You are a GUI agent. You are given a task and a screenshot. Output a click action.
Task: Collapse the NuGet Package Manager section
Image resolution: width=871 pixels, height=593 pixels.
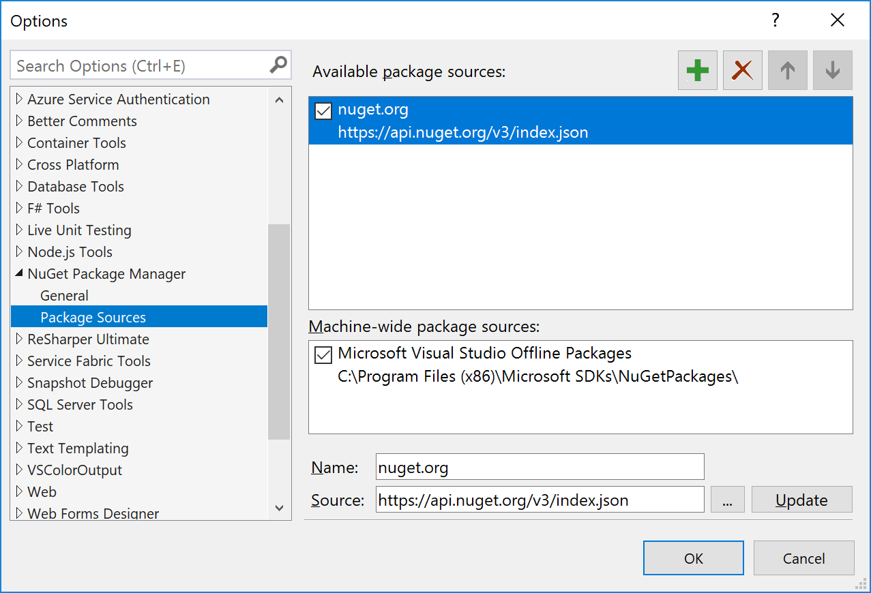[x=18, y=273]
